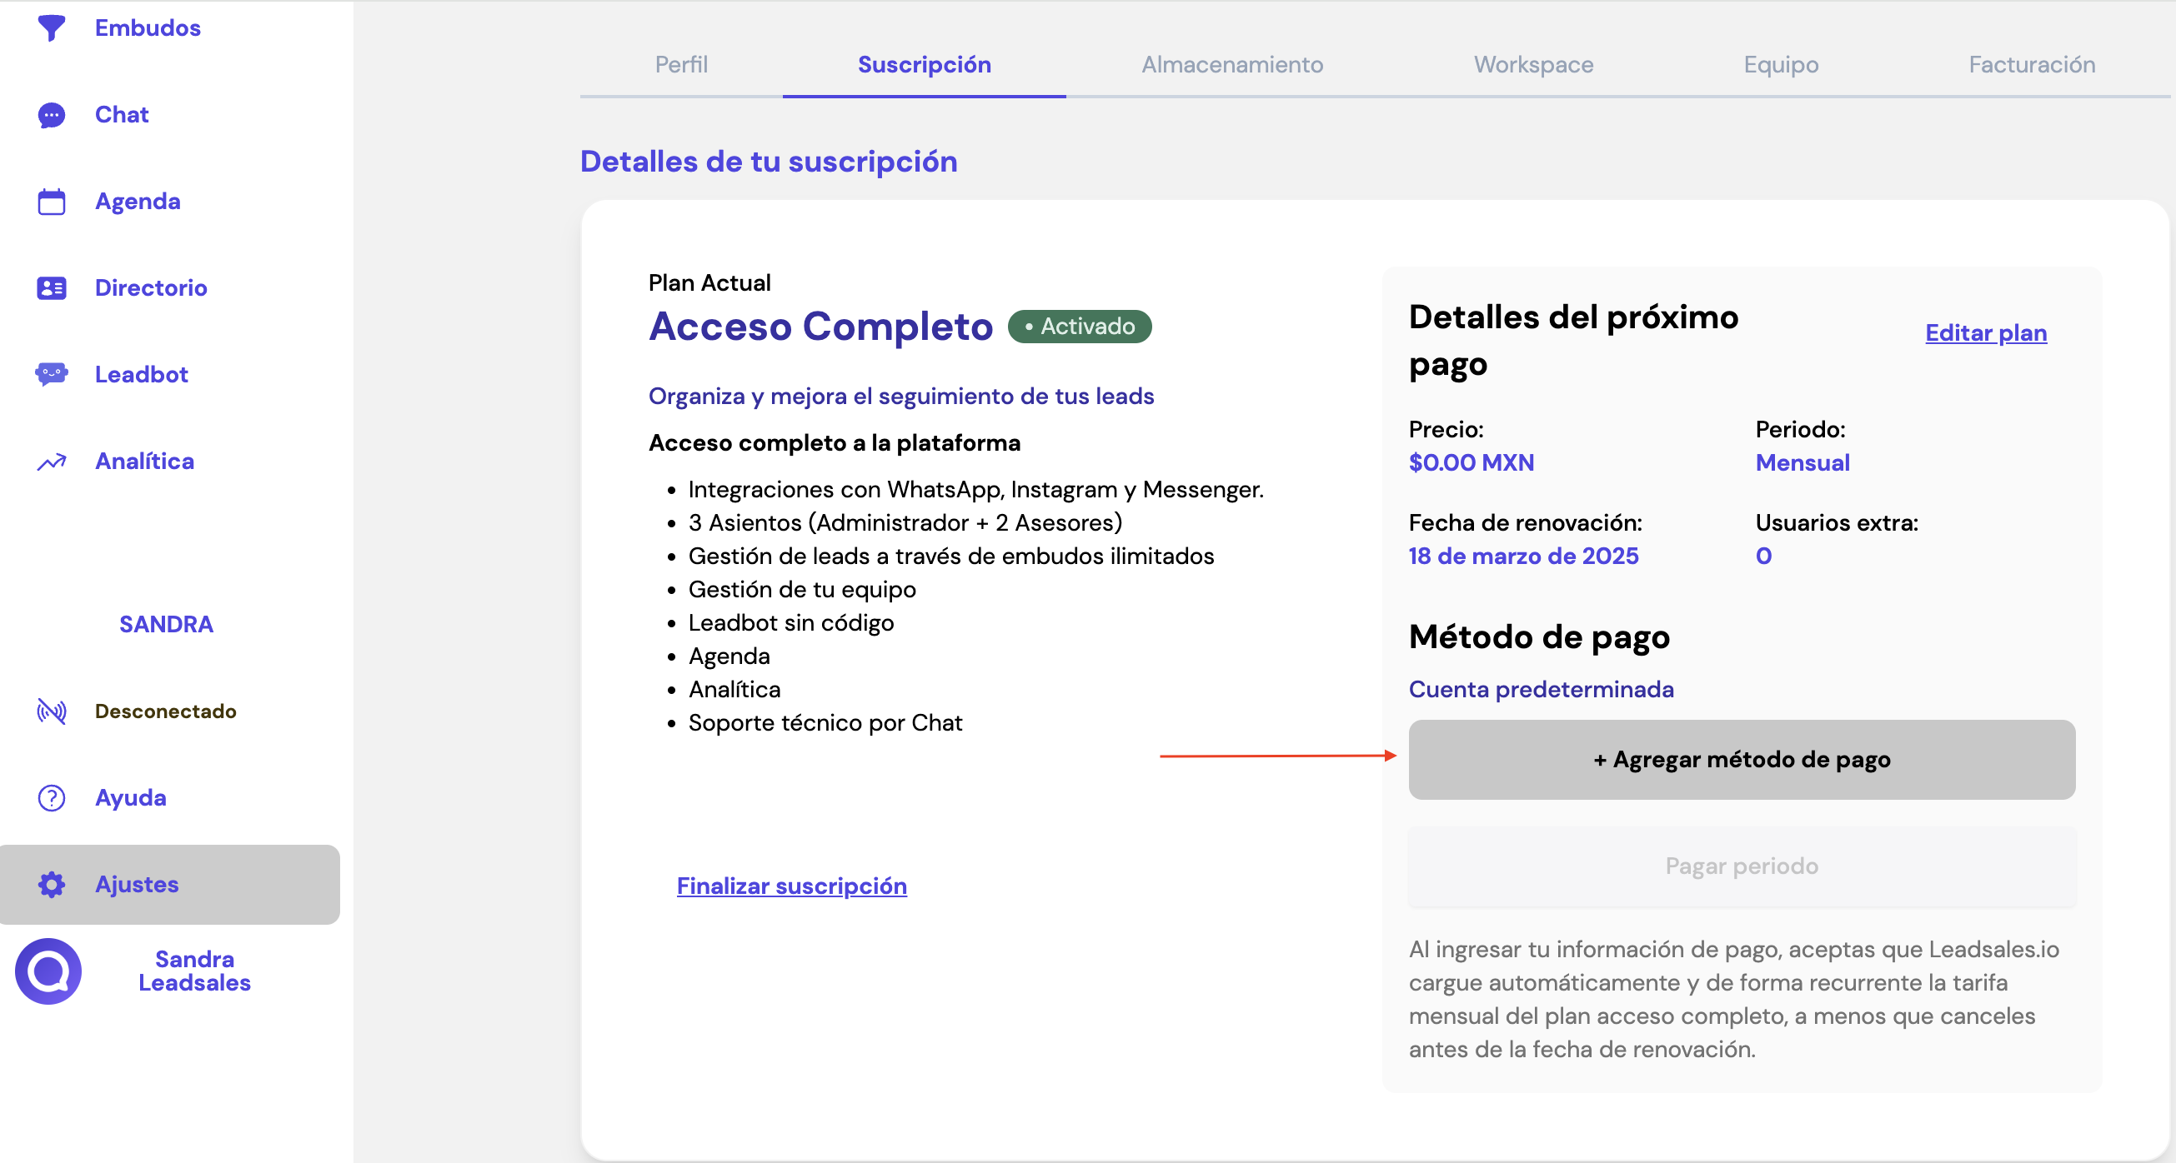Viewport: 2176px width, 1163px height.
Task: Click renewal date 18 de marzo de 2025
Action: point(1524,557)
